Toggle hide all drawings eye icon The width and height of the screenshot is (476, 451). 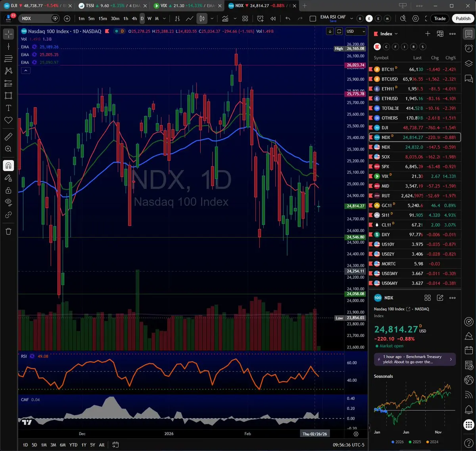point(8,202)
